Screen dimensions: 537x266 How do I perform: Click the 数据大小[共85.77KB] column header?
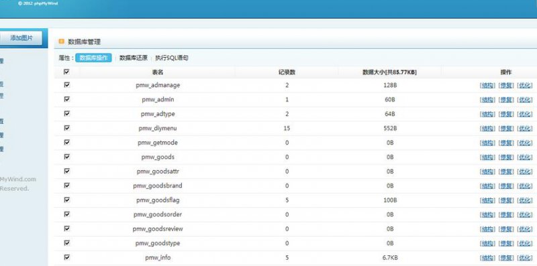(x=390, y=72)
